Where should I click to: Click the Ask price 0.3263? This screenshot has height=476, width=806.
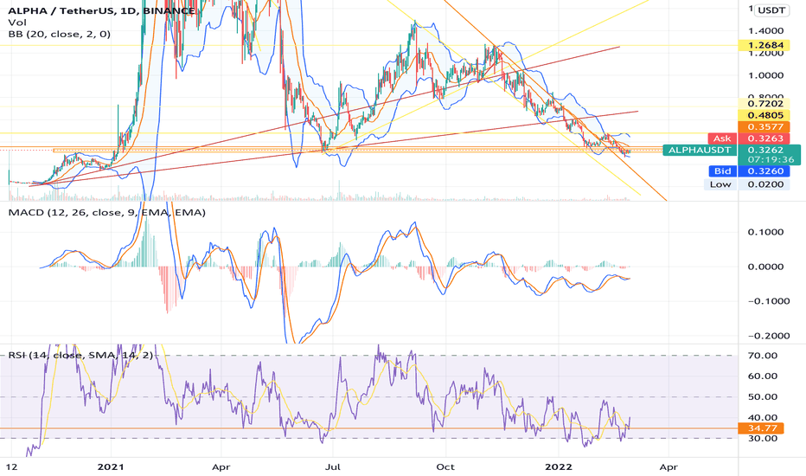[765, 138]
